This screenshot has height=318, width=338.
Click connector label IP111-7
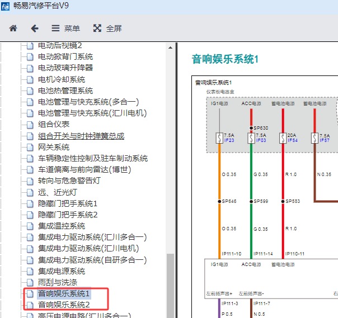point(262,303)
